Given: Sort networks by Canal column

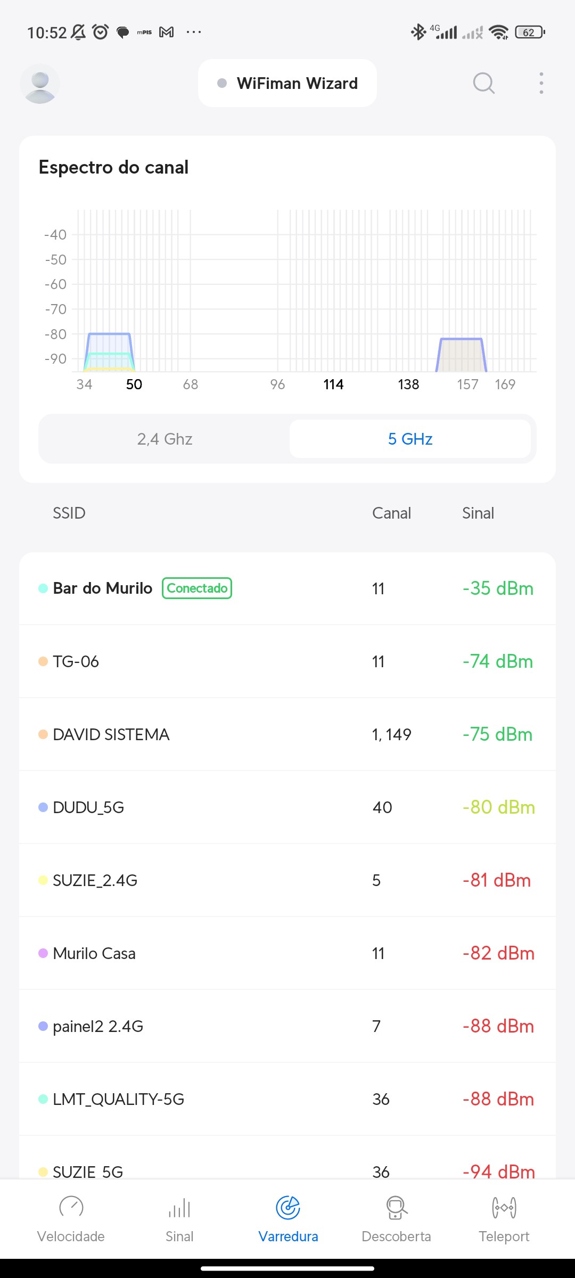Looking at the screenshot, I should pyautogui.click(x=391, y=513).
